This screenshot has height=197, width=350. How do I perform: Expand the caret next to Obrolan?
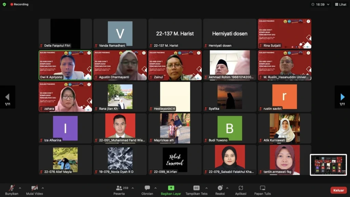(x=156, y=188)
